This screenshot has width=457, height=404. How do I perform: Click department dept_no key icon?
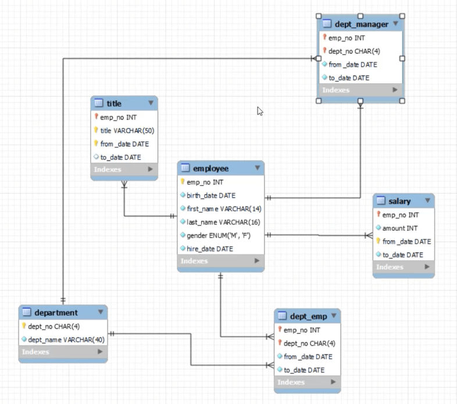(x=24, y=326)
